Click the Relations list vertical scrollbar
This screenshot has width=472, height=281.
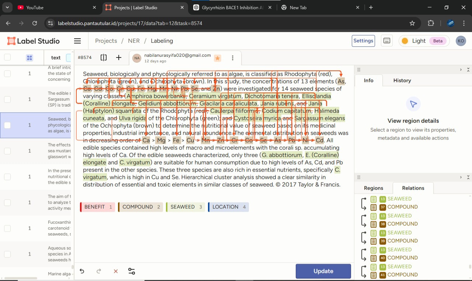(x=470, y=267)
